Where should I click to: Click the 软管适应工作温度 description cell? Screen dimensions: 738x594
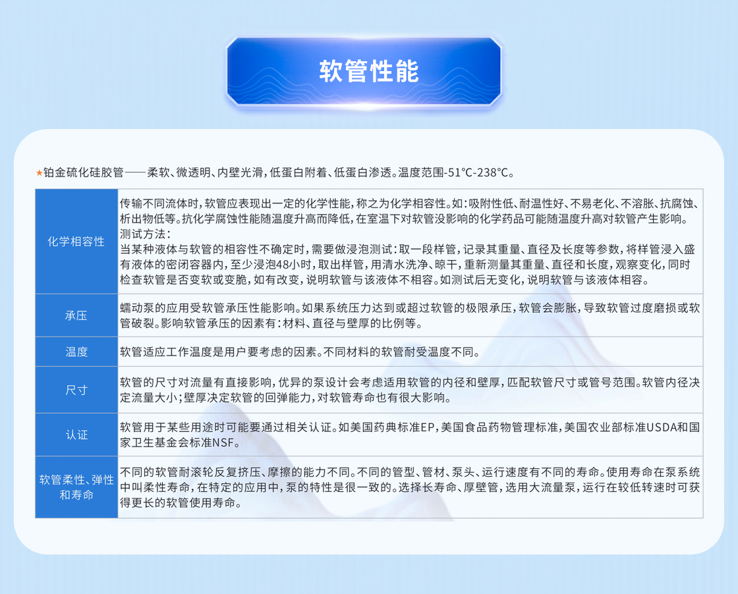pos(300,352)
